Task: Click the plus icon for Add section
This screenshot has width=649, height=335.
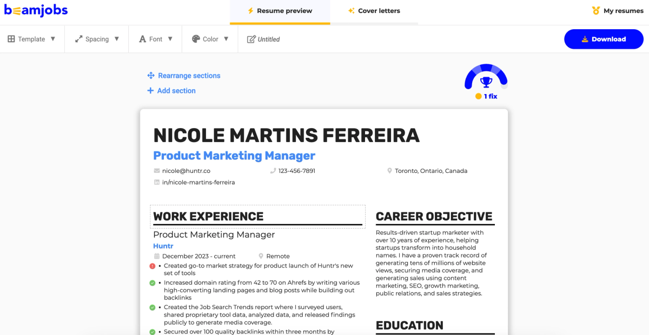Action: tap(150, 91)
